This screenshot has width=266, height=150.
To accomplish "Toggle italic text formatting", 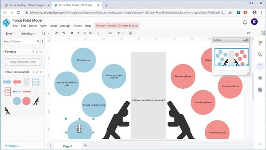I will coord(78,33).
